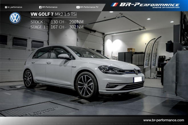188x125 pixels.
Task: Click the French flag stripes in header
Action: pos(115,5)
